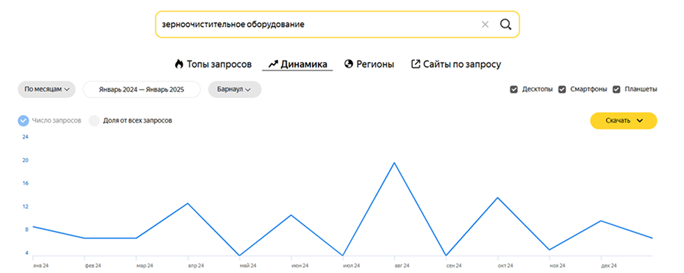
Task: Open the Январь 2024 — Январь 2025 date range picker
Action: (142, 90)
